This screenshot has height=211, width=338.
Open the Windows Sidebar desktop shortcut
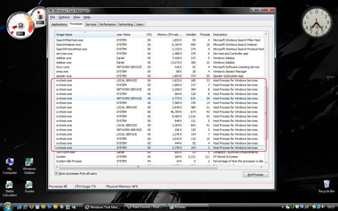click(29, 166)
